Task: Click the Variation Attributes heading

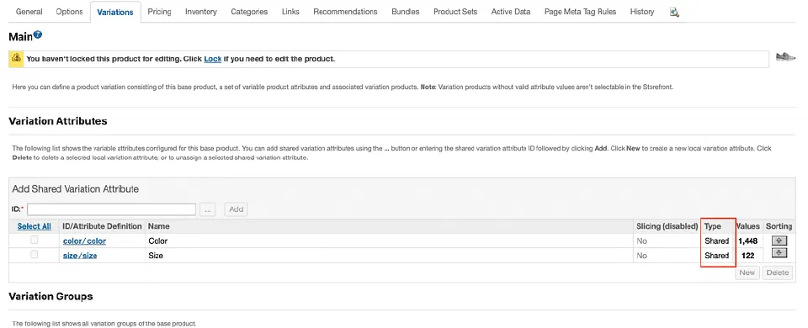Action: click(x=58, y=121)
